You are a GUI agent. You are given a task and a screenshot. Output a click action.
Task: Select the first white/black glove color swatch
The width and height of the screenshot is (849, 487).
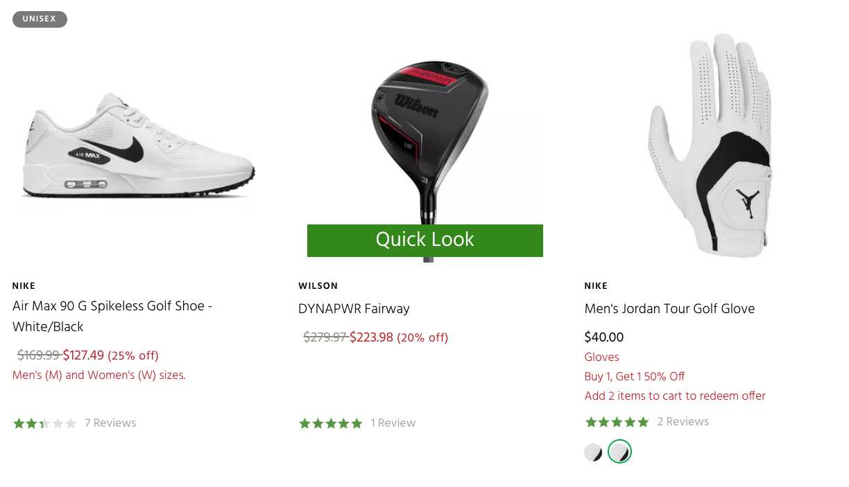point(593,452)
